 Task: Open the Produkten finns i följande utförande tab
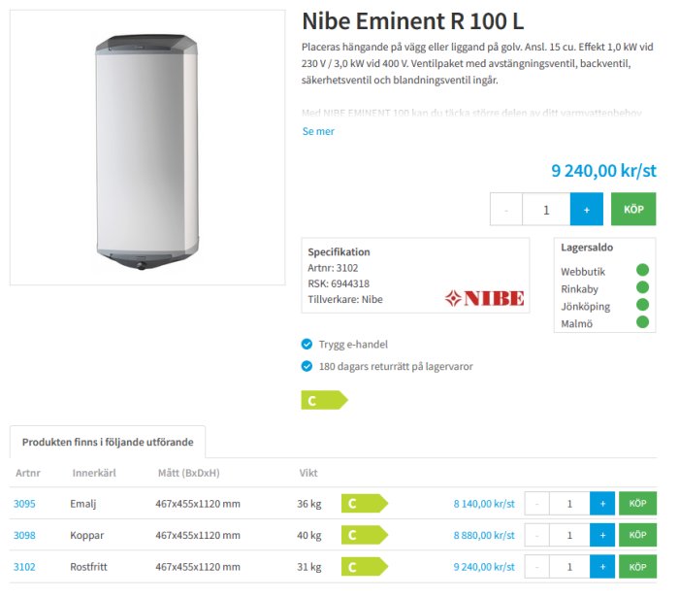(108, 442)
